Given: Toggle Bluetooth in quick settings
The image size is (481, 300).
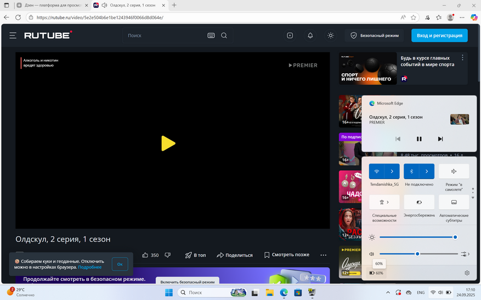Looking at the screenshot, I should 411,171.
